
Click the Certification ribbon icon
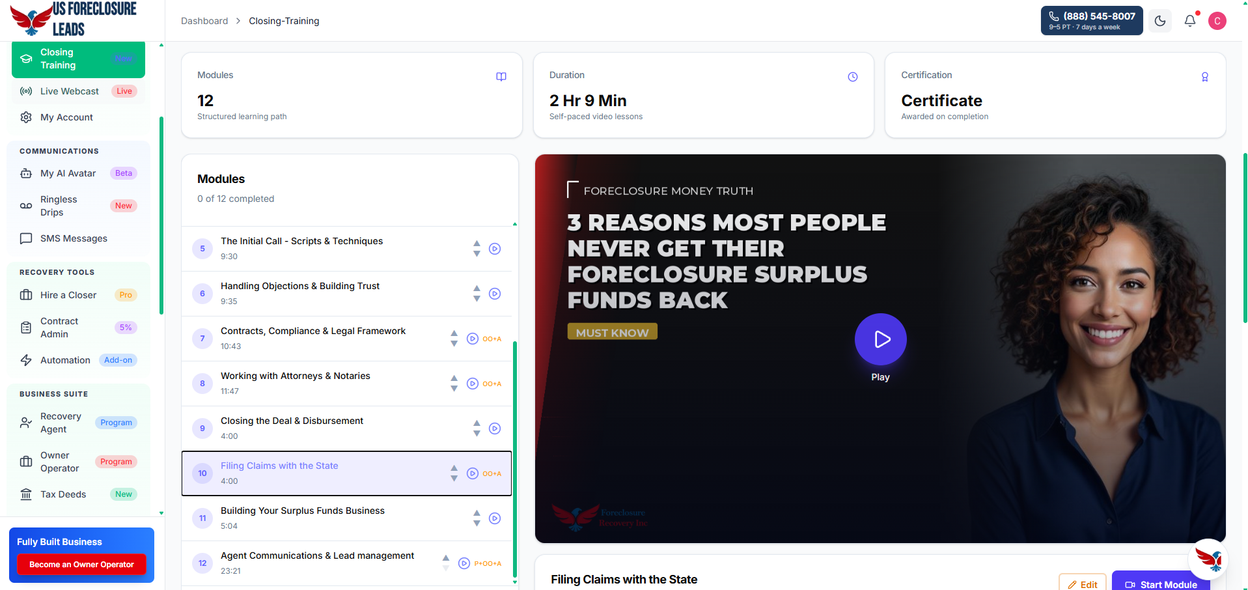click(1205, 77)
